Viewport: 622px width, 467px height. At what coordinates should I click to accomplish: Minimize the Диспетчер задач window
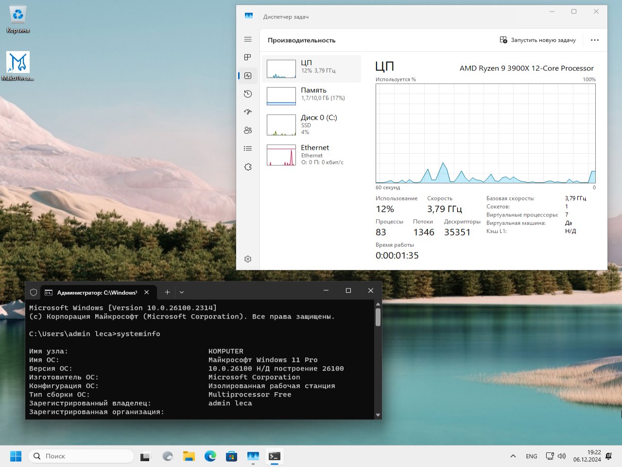pos(552,12)
